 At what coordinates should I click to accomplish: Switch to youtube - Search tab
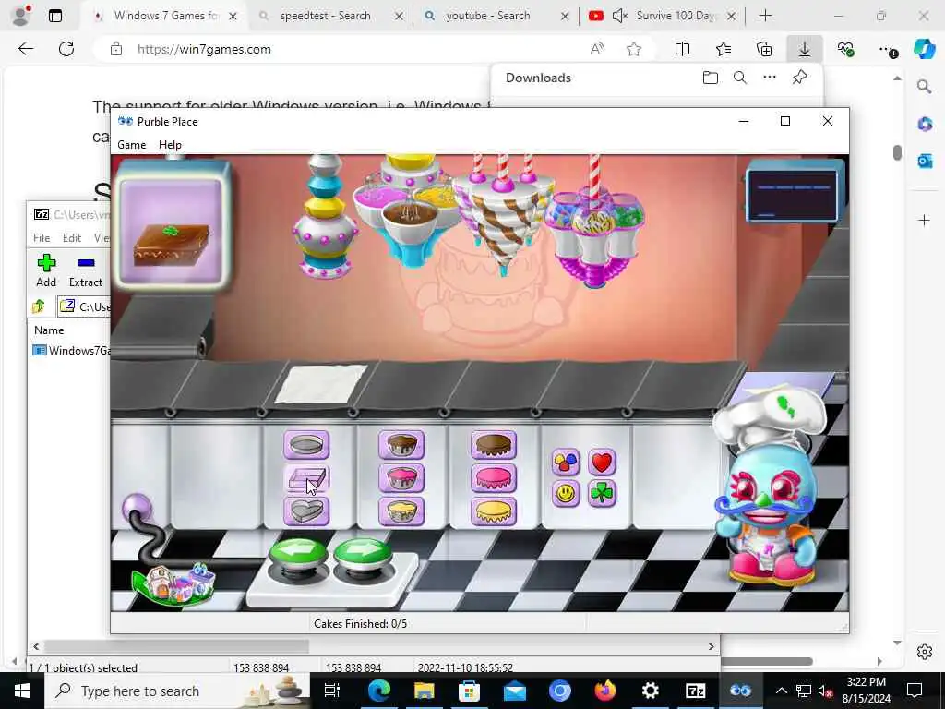(x=488, y=16)
